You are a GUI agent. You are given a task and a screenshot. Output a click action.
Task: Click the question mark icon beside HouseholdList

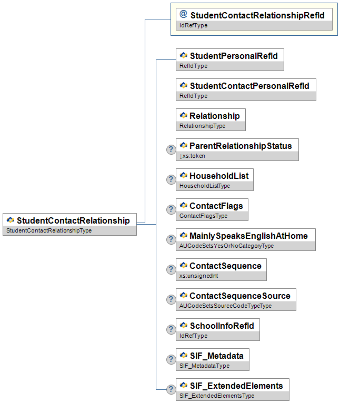(x=171, y=180)
